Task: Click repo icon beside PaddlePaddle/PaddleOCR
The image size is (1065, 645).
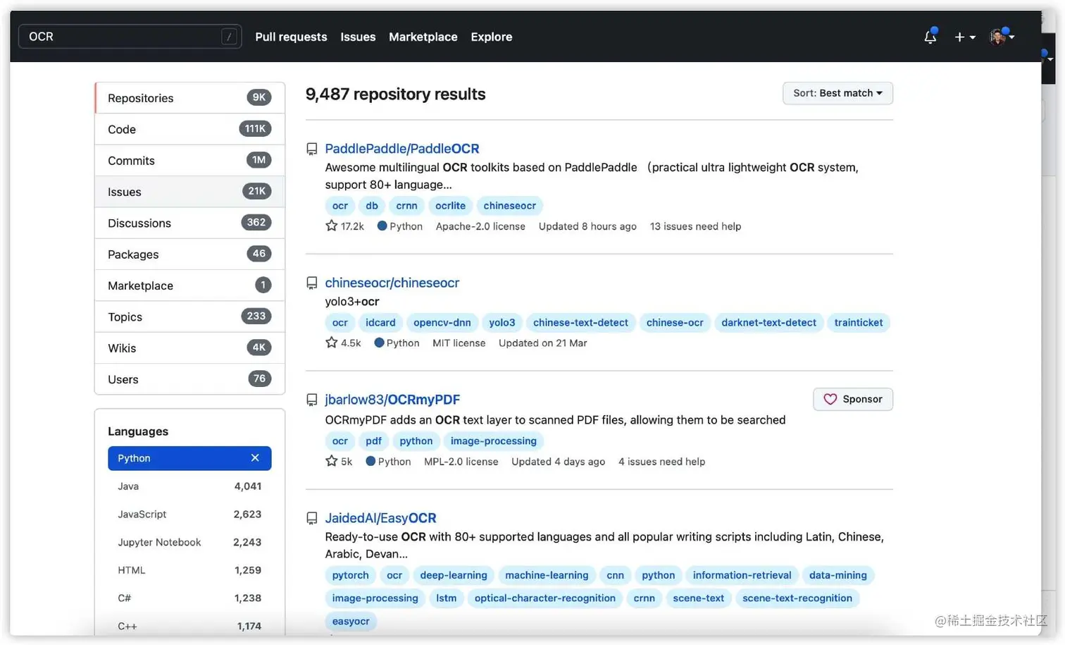Action: (312, 149)
